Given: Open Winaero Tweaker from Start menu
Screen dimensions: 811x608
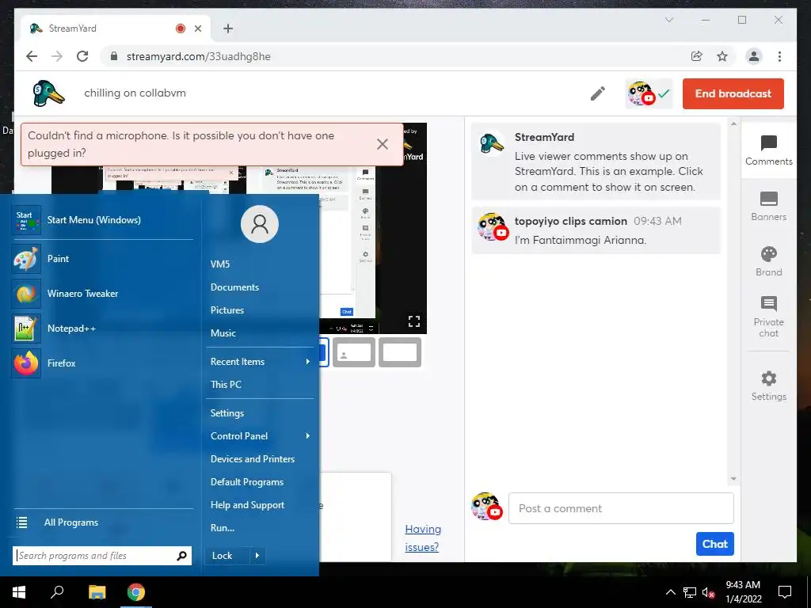Looking at the screenshot, I should click(102, 294).
